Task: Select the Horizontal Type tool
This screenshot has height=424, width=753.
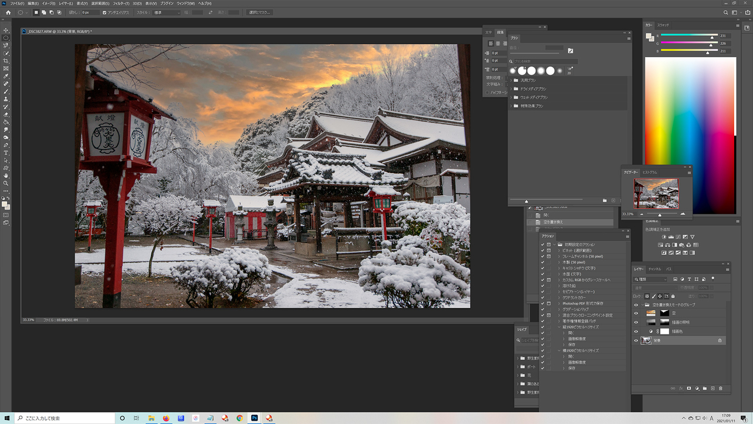Action: 6,153
